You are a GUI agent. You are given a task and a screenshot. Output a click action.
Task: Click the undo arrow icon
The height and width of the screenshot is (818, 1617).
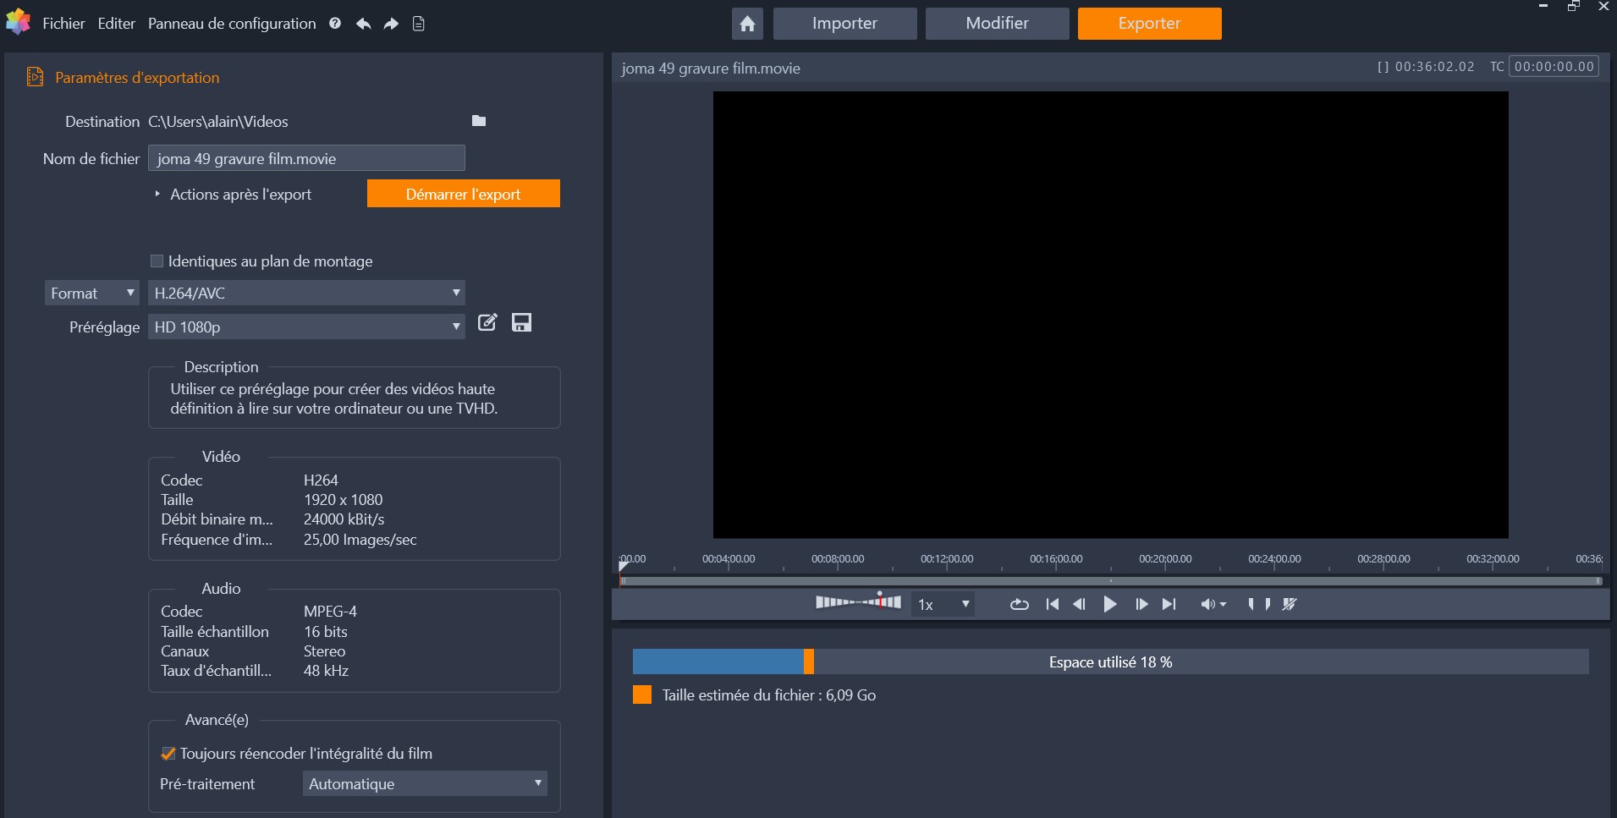(363, 24)
